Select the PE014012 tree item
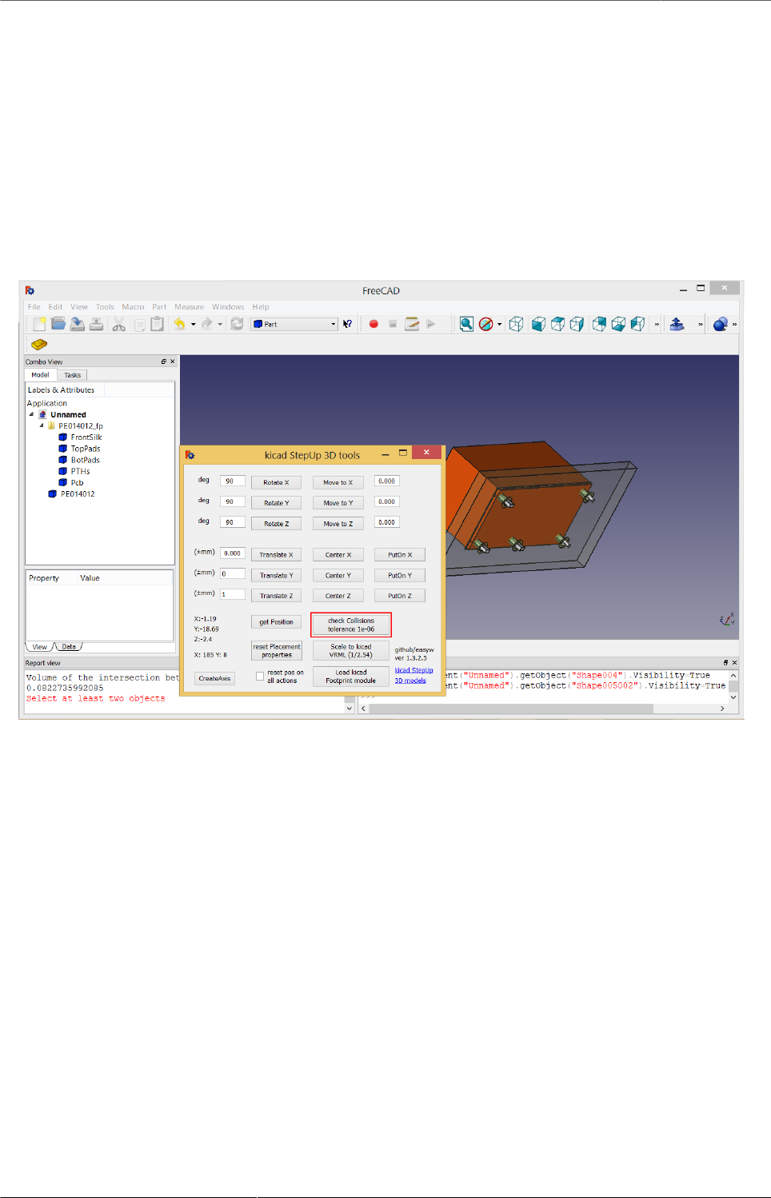Screen dimensions: 771x1198 [x=78, y=494]
